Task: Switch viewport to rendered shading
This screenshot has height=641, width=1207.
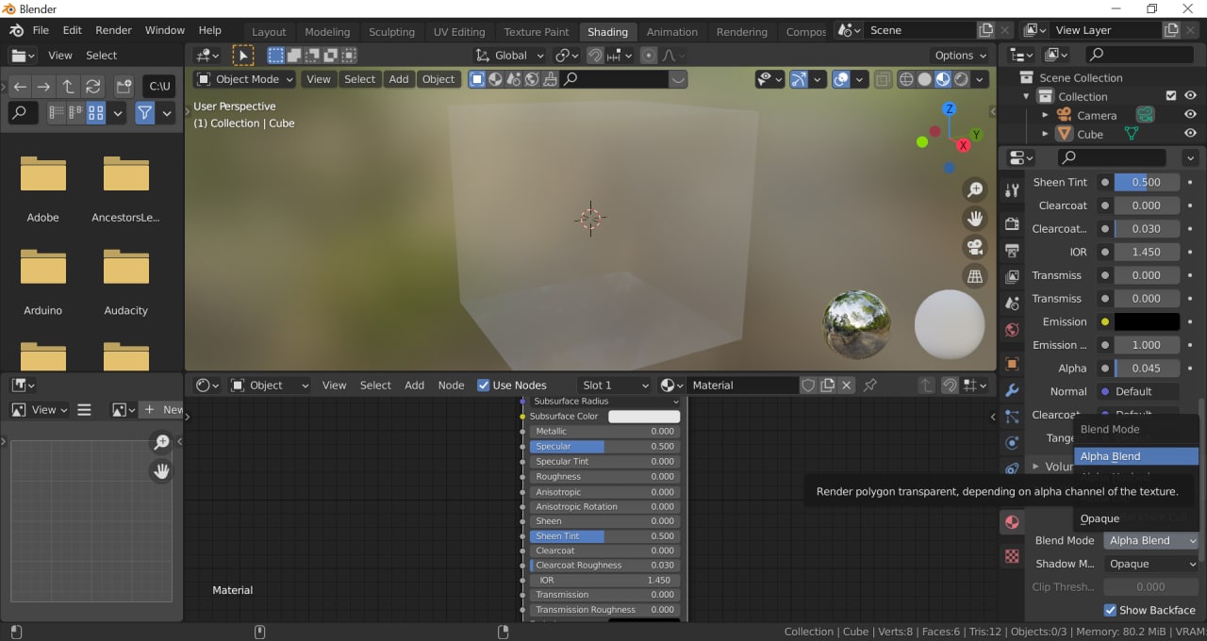Action: (x=961, y=79)
